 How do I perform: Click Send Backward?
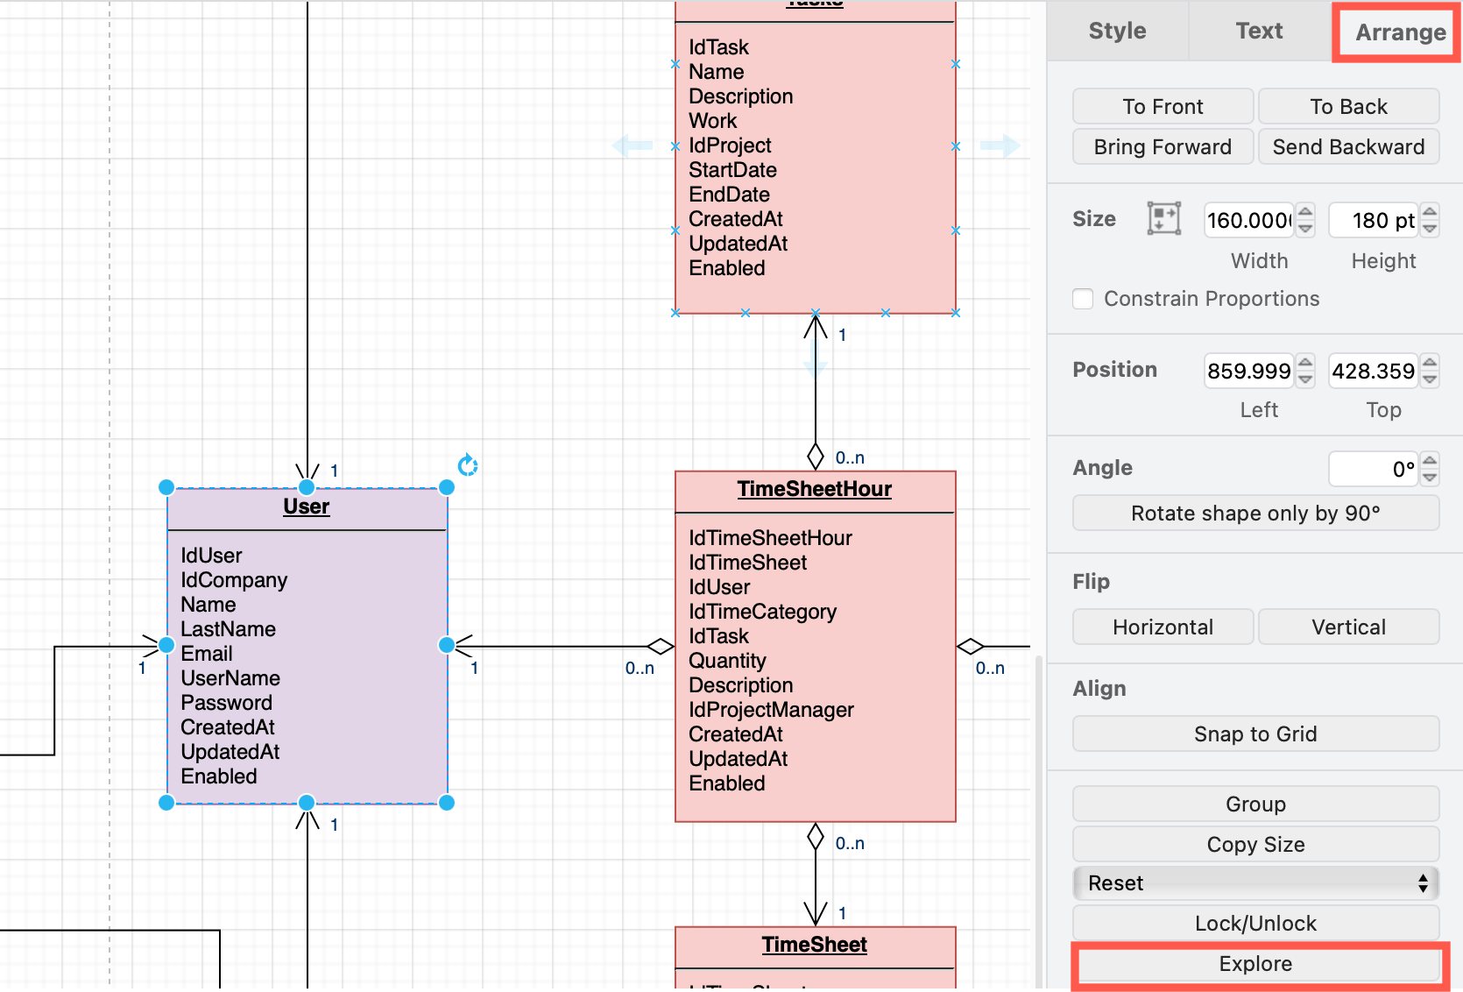[x=1349, y=146]
